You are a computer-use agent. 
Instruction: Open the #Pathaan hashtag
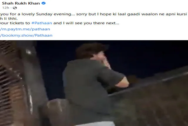[x=42, y=23]
